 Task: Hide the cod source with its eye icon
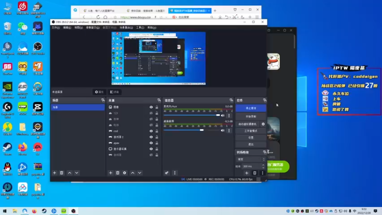(x=151, y=131)
